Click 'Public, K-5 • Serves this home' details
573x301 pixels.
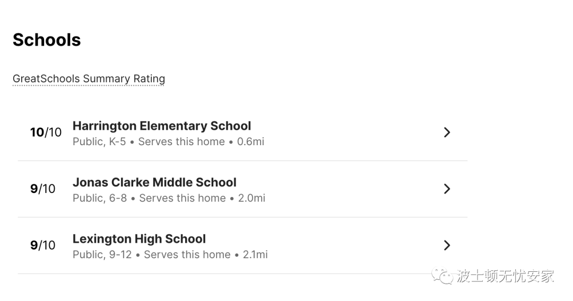[x=149, y=141]
